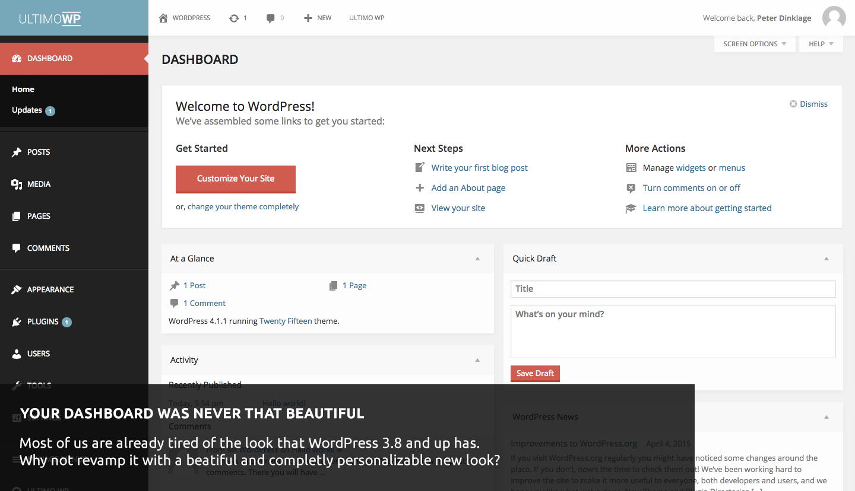Click the Media icon in sidebar
The height and width of the screenshot is (491, 855).
[x=17, y=184]
